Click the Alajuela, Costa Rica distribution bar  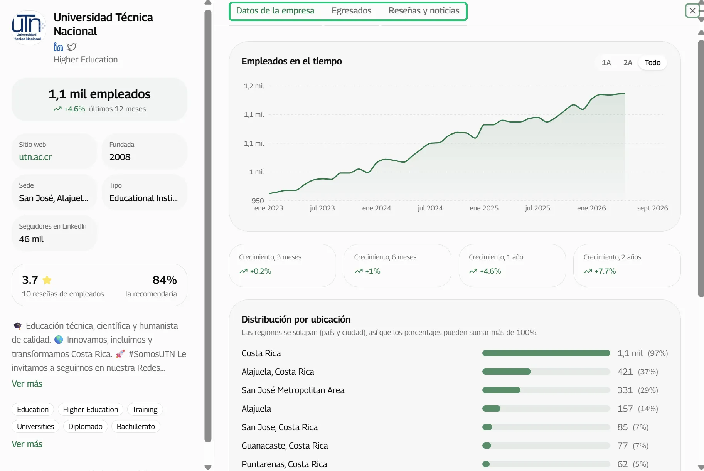coord(546,372)
